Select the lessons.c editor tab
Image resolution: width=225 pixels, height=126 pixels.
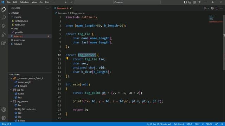pyautogui.click(x=63, y=8)
